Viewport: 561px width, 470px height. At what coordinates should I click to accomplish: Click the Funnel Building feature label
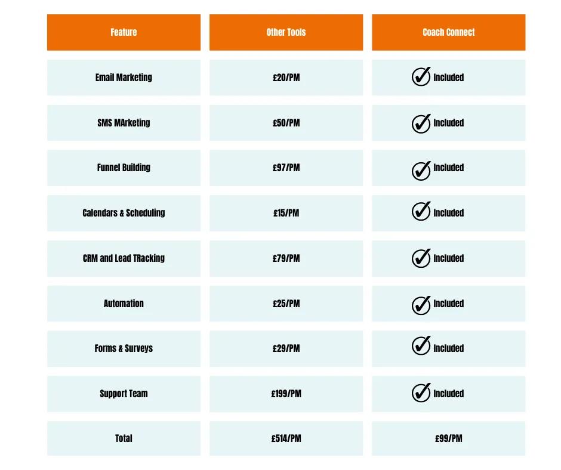(x=124, y=168)
